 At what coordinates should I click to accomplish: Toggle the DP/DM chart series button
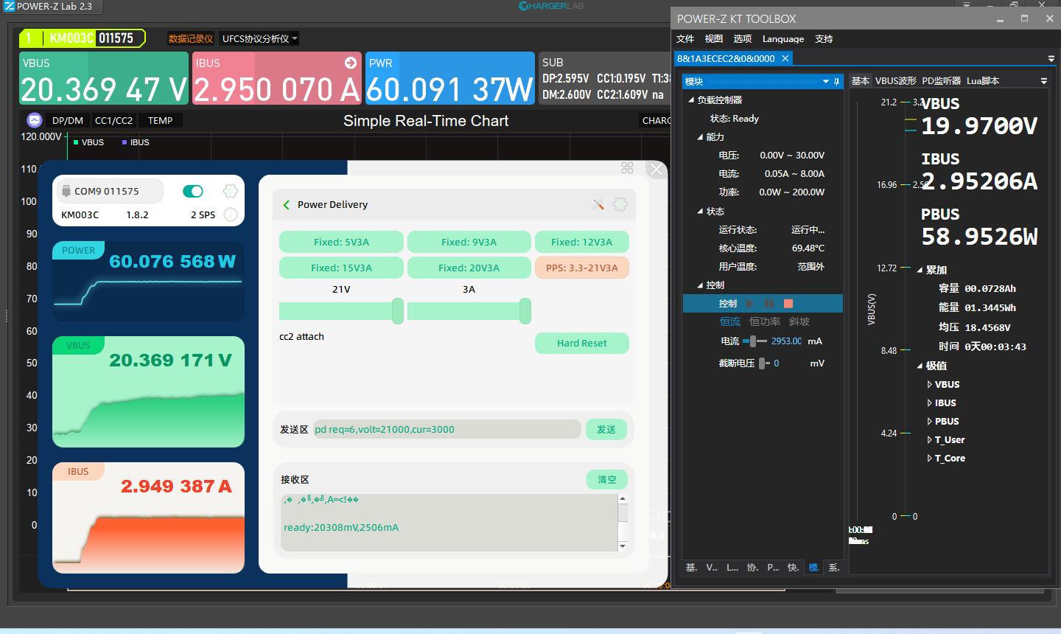pos(68,120)
